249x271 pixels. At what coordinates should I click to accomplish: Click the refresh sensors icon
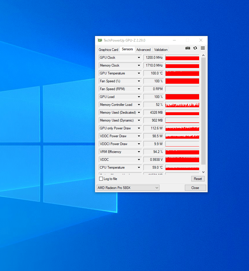coord(195,48)
